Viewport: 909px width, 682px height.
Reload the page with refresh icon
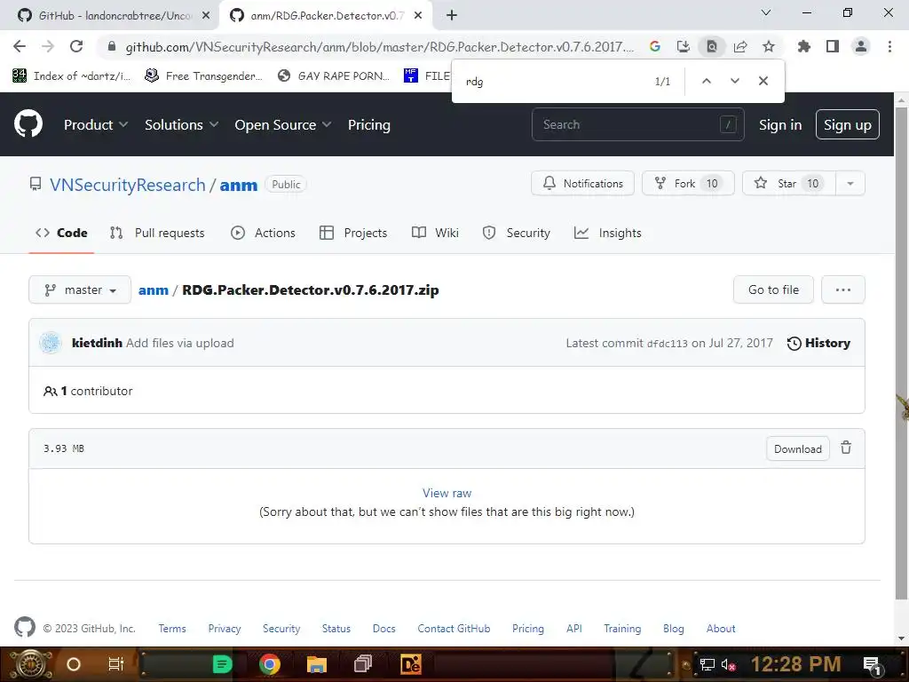click(x=76, y=46)
